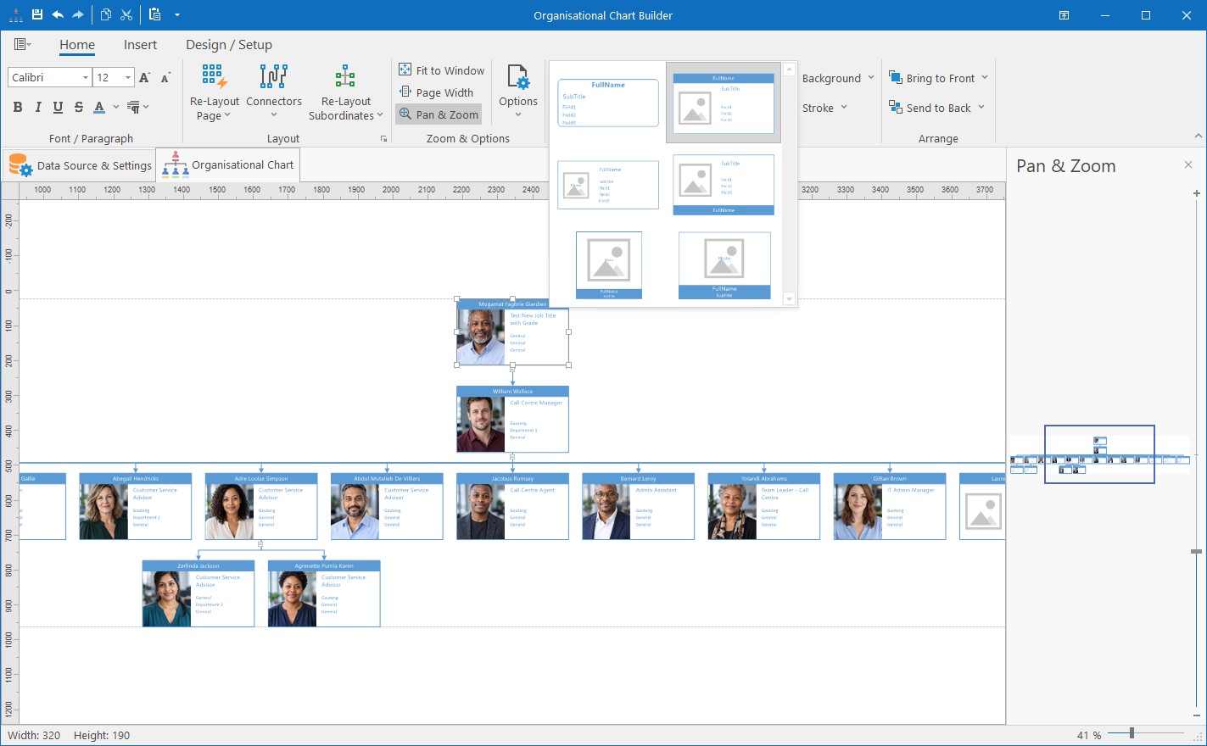Toggle bold formatting
The width and height of the screenshot is (1207, 746).
pos(18,107)
